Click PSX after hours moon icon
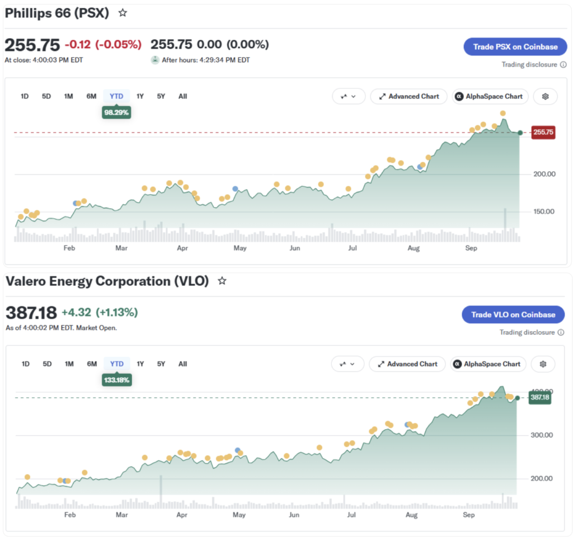This screenshot has width=573, height=542. pos(156,60)
